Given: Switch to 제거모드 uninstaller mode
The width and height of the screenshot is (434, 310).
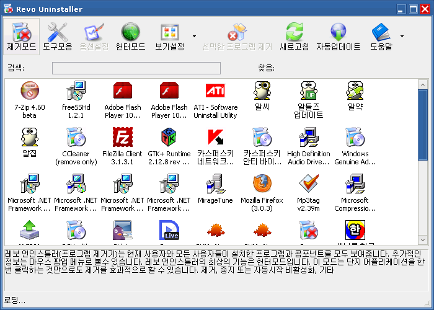Looking at the screenshot, I should (21, 37).
